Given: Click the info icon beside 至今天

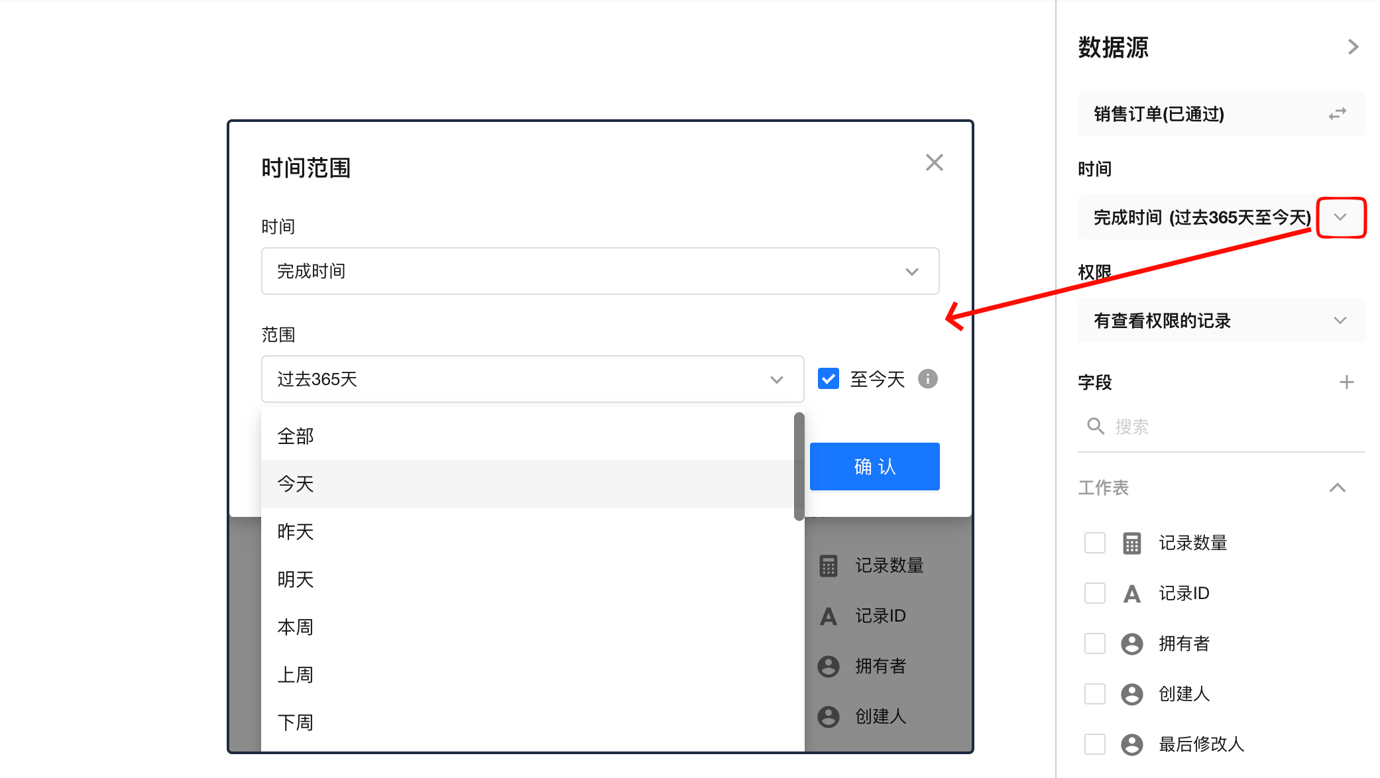Looking at the screenshot, I should point(927,378).
